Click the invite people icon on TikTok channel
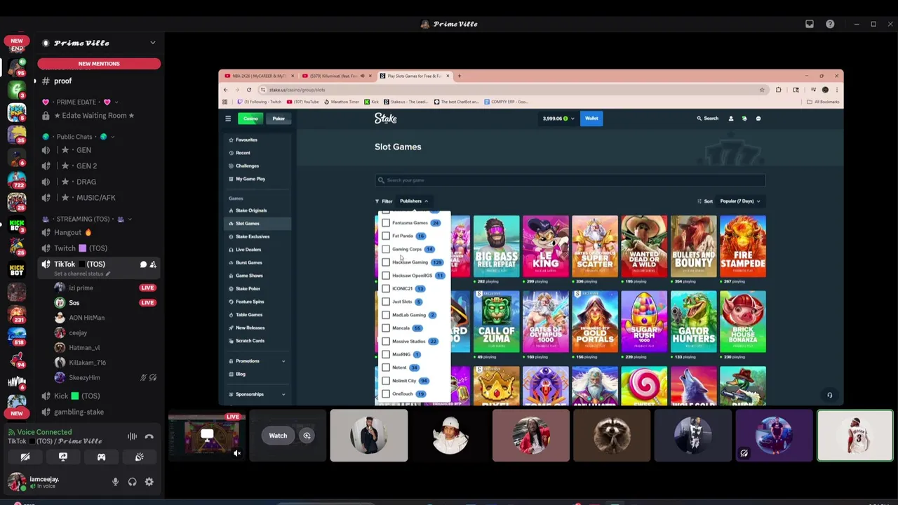This screenshot has width=898, height=505. tap(153, 264)
